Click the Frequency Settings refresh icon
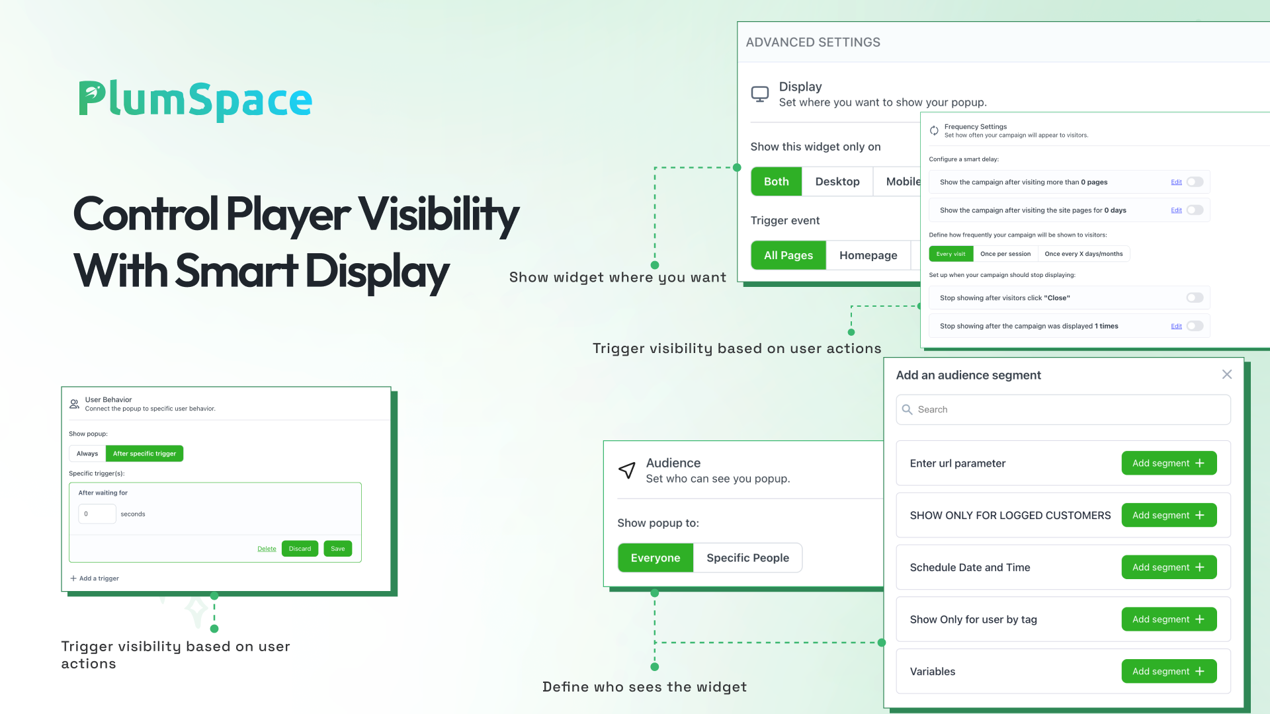Viewport: 1270px width, 714px height. (x=934, y=130)
